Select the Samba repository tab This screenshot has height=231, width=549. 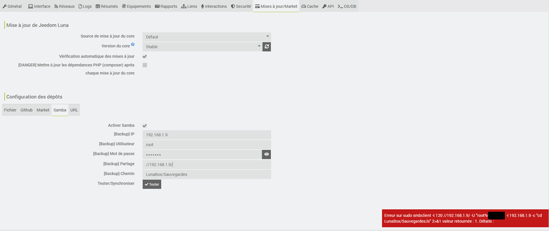point(60,110)
